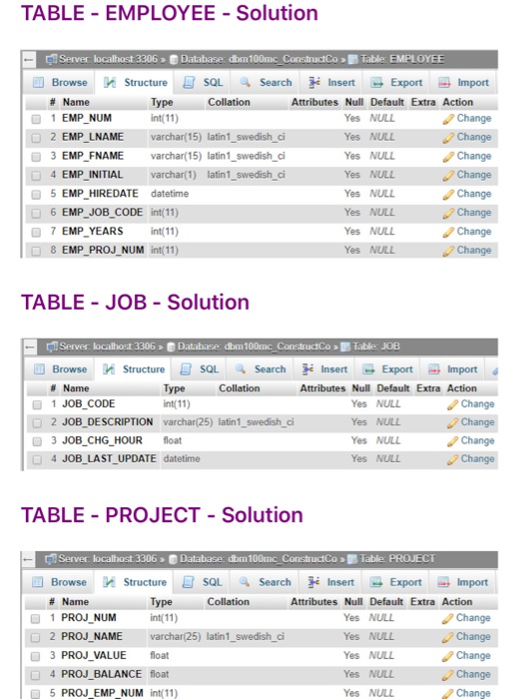Click the Browse table icon in EMPLOYEE tabs
This screenshot has height=699, width=519.
pyautogui.click(x=39, y=83)
